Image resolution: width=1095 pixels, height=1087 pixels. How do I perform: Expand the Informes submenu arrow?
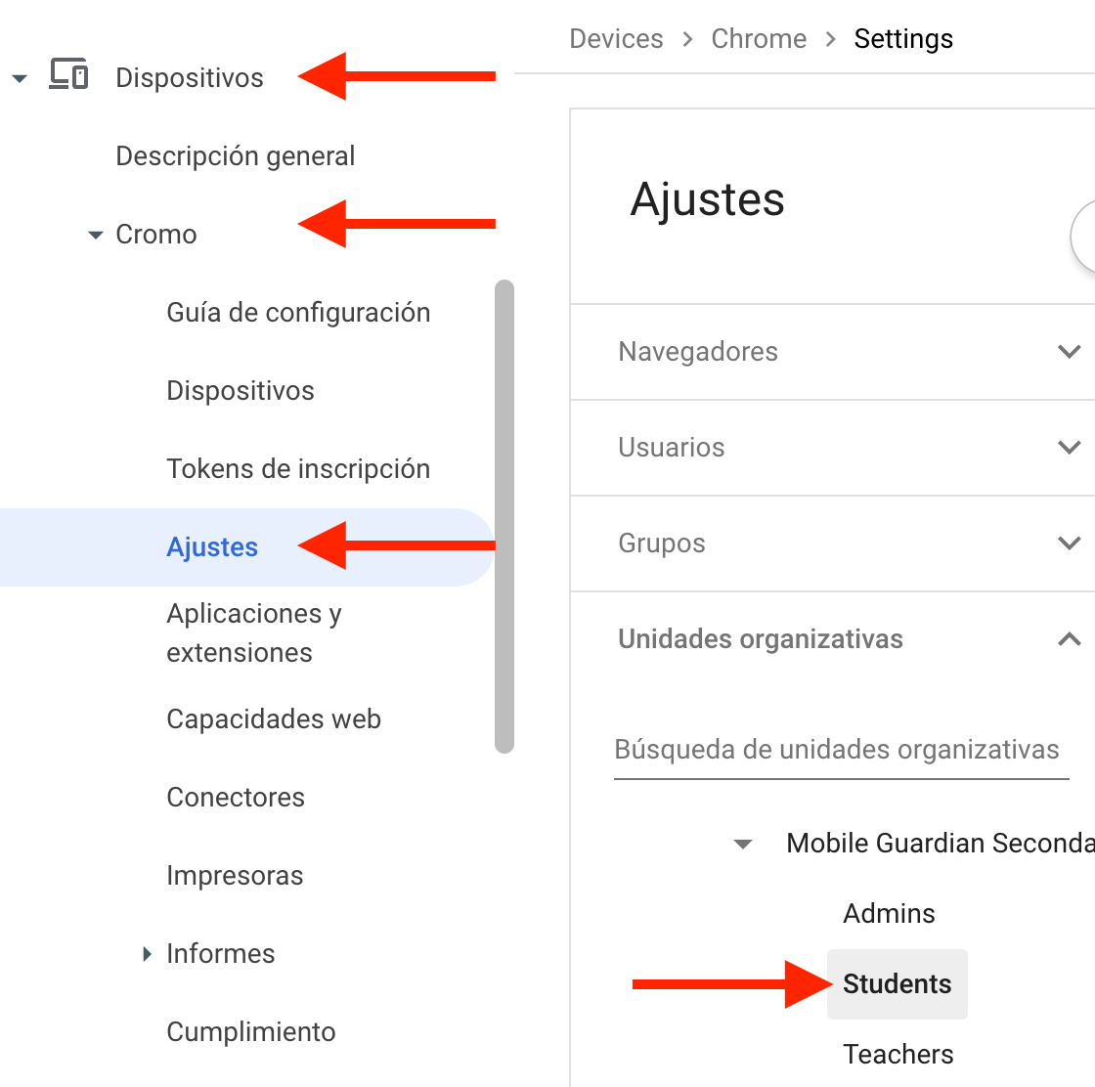(147, 954)
